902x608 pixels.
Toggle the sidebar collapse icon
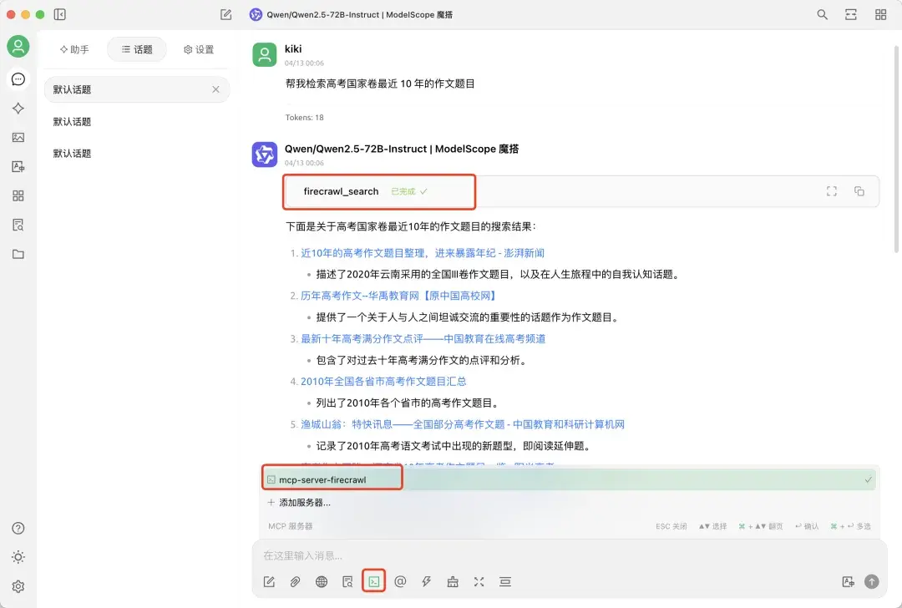coord(60,14)
